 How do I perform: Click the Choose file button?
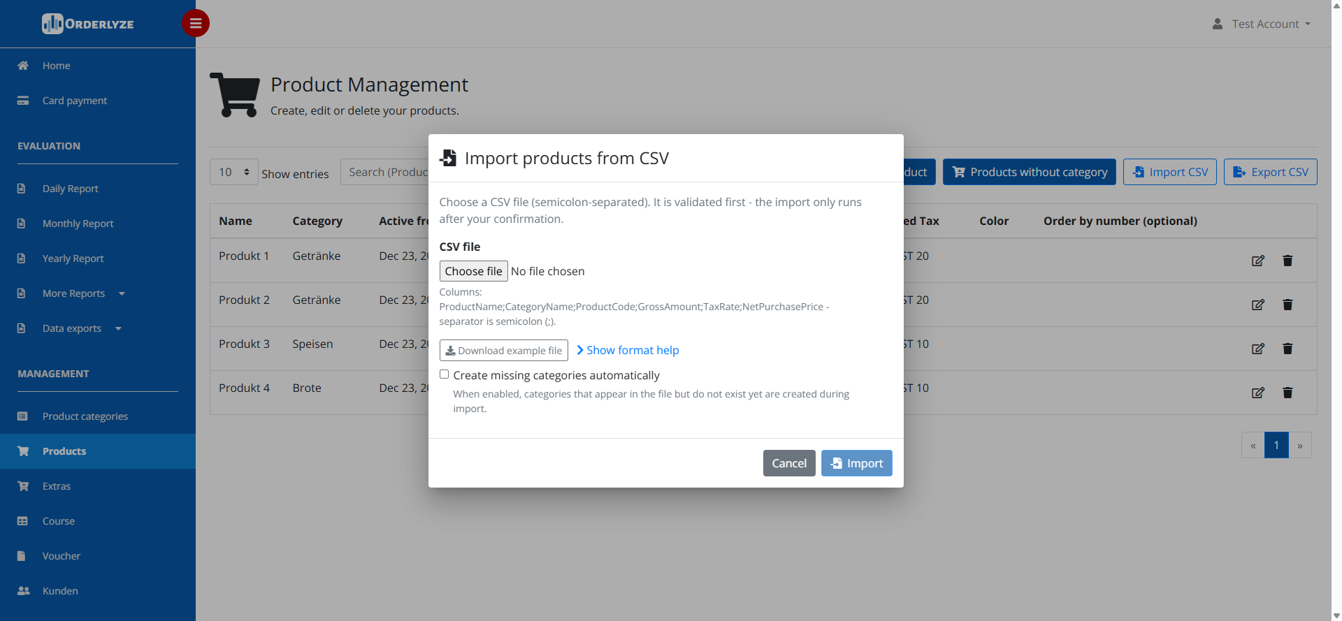pos(474,271)
